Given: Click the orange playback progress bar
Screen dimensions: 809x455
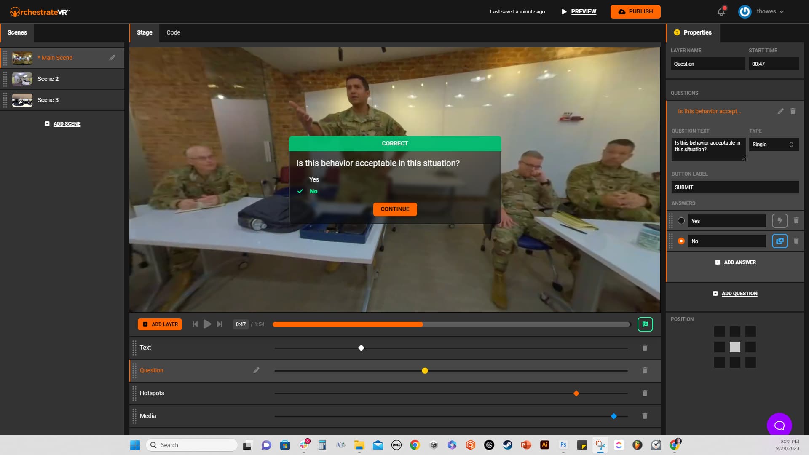Looking at the screenshot, I should [348, 324].
